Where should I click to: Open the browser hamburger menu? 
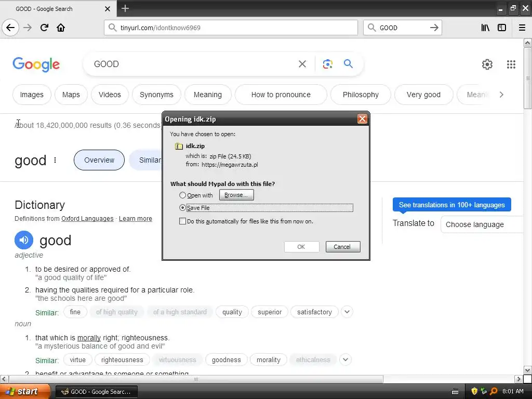(522, 28)
